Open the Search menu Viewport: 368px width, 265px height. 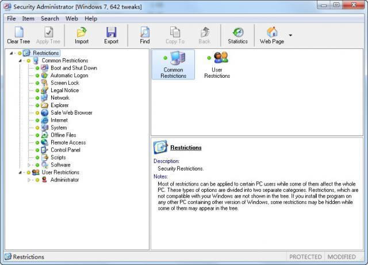click(50, 18)
